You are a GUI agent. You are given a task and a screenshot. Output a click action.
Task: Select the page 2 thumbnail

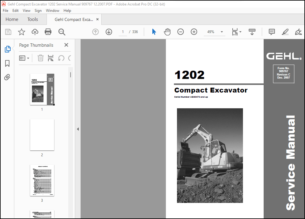(x=42, y=135)
